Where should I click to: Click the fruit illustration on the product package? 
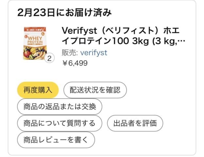click(x=34, y=52)
